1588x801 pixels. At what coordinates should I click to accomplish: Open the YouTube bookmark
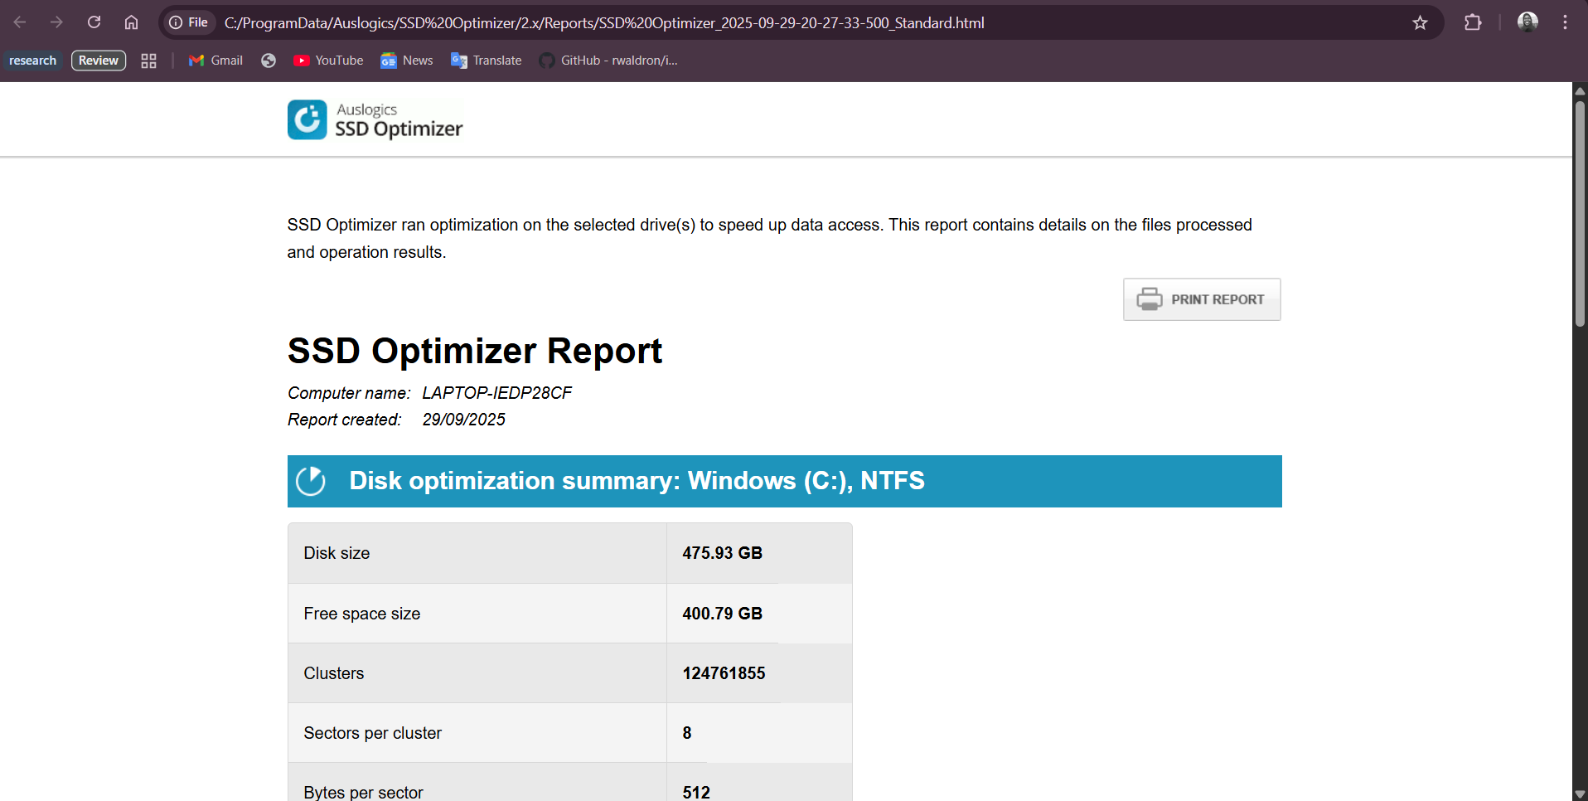327,60
